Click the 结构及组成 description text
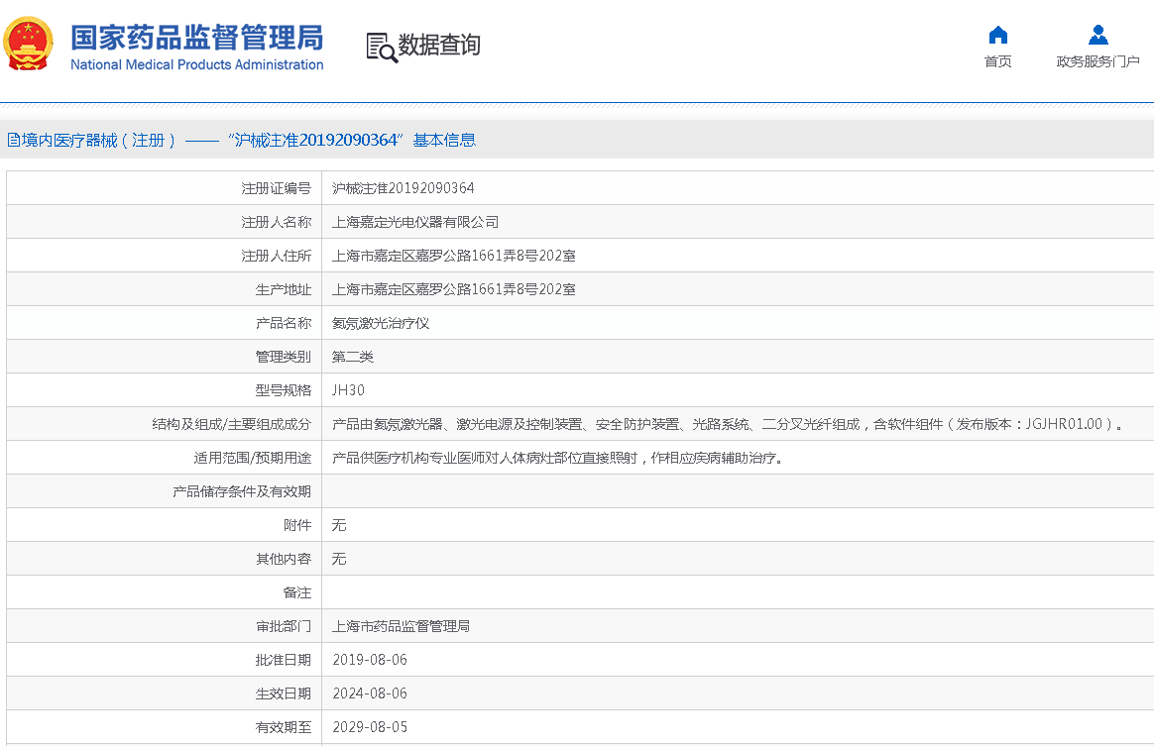 (x=729, y=424)
